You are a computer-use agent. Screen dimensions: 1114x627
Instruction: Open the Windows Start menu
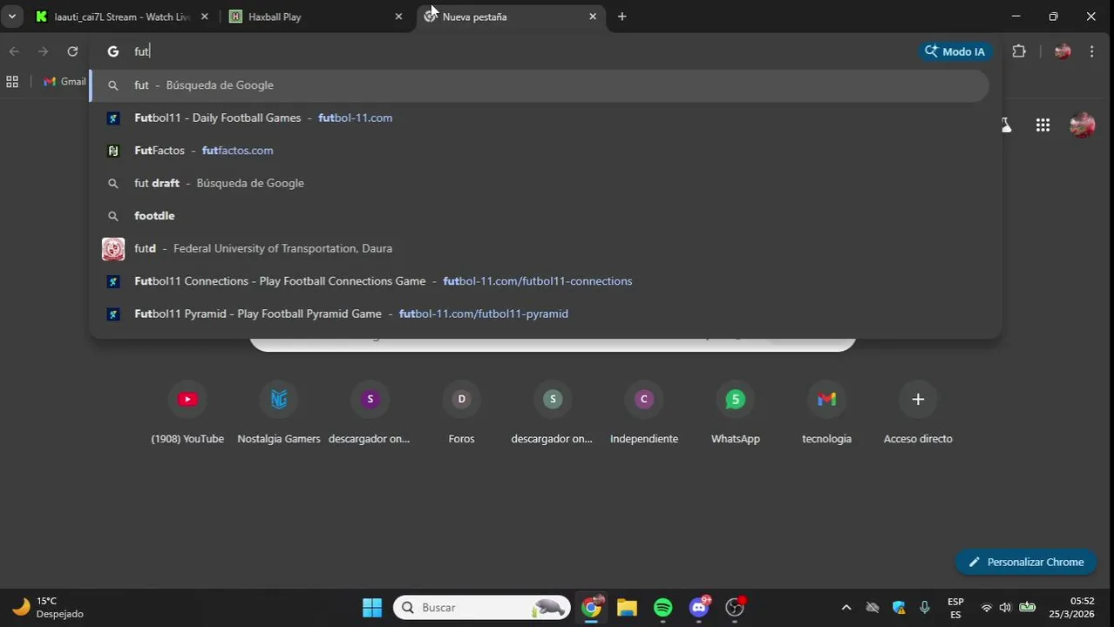point(372,607)
